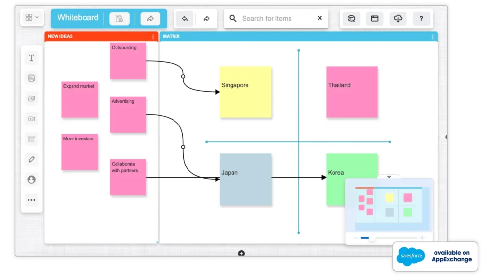Viewport: 493px width, 277px height.
Task: Focus the Search for items field
Action: click(276, 18)
